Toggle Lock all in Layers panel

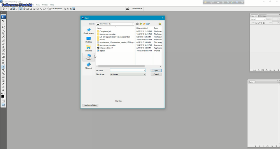(x=264, y=23)
